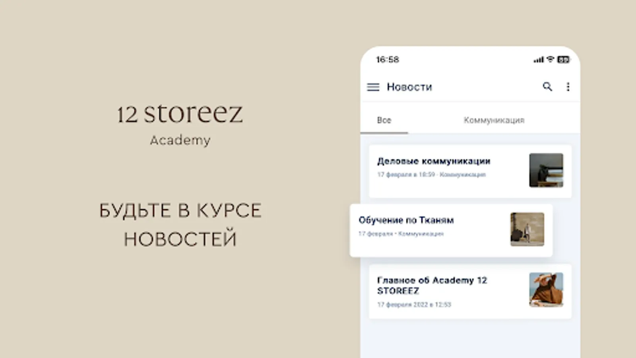Screen dimensions: 636x358
Task: Click the 16:58 clock in status bar
Action: 388,60
